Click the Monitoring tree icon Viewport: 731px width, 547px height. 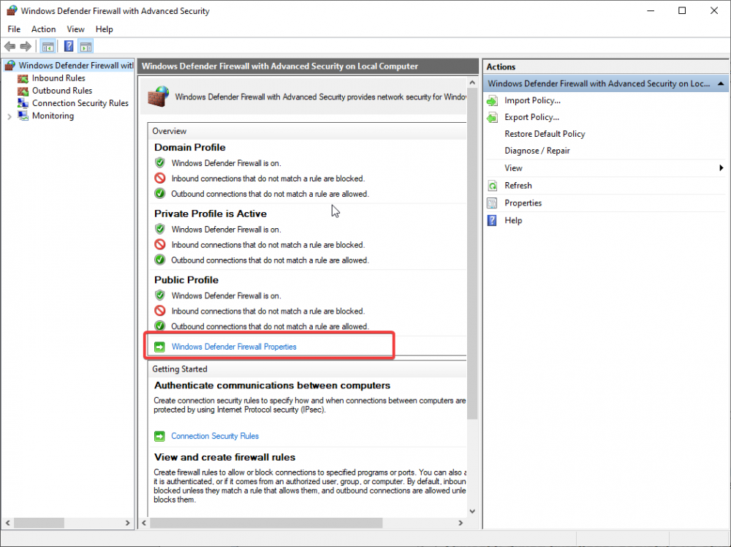click(x=23, y=116)
